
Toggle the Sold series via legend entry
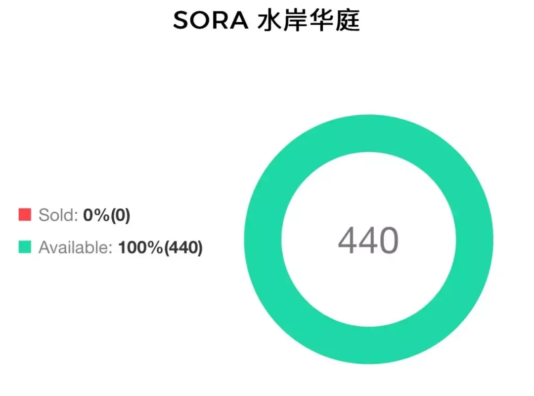tap(75, 215)
